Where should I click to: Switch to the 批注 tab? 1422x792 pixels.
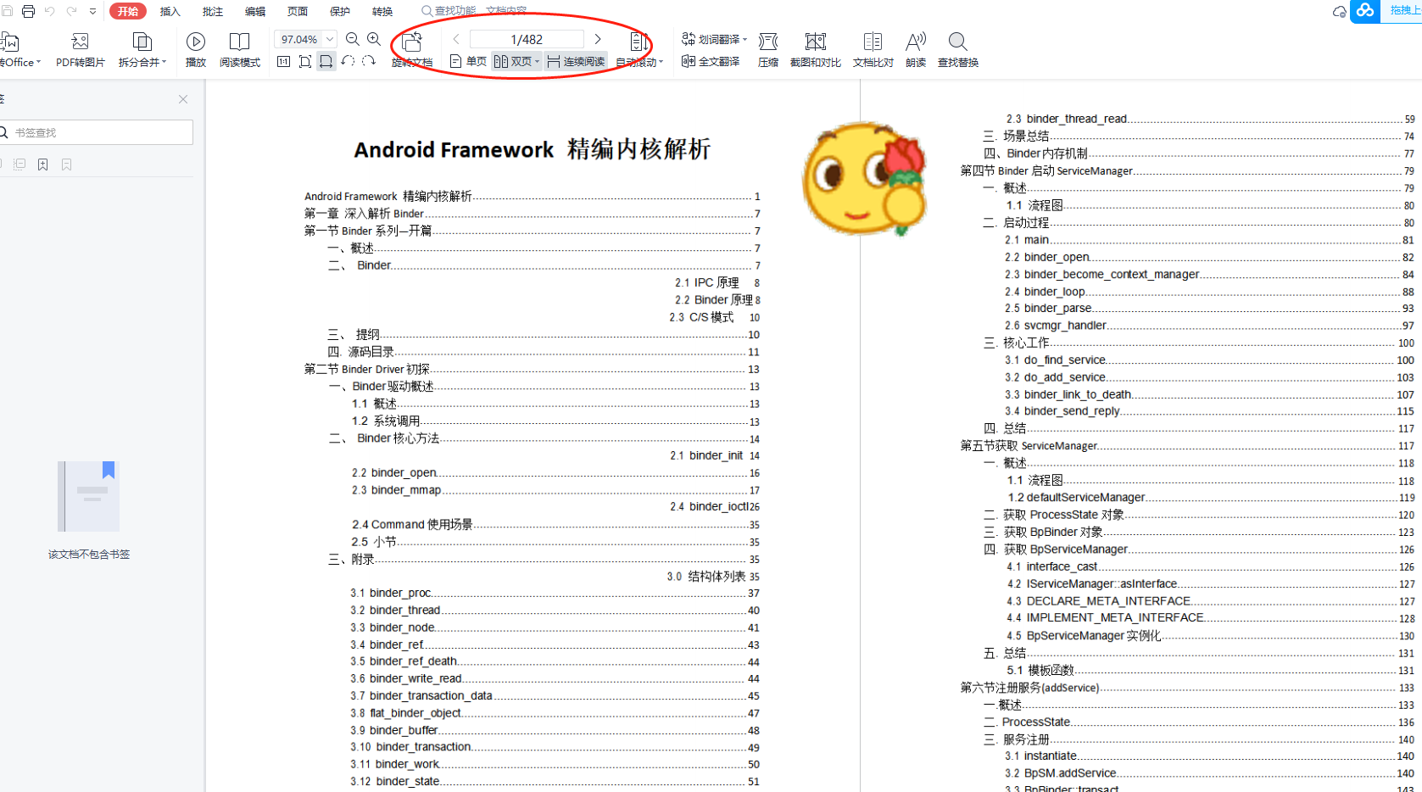(x=213, y=12)
